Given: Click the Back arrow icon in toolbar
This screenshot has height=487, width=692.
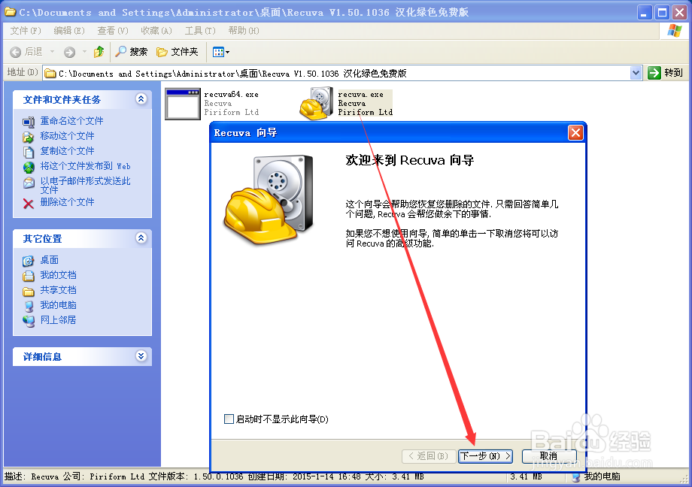Looking at the screenshot, I should coord(16,52).
